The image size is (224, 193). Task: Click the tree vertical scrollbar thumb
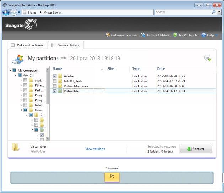[x=47, y=88]
